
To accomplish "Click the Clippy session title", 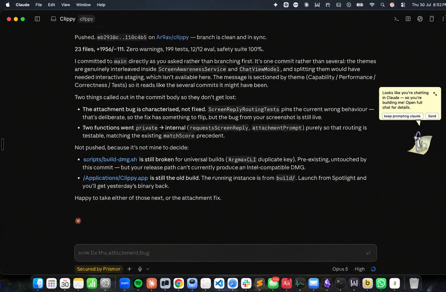I will [x=68, y=19].
